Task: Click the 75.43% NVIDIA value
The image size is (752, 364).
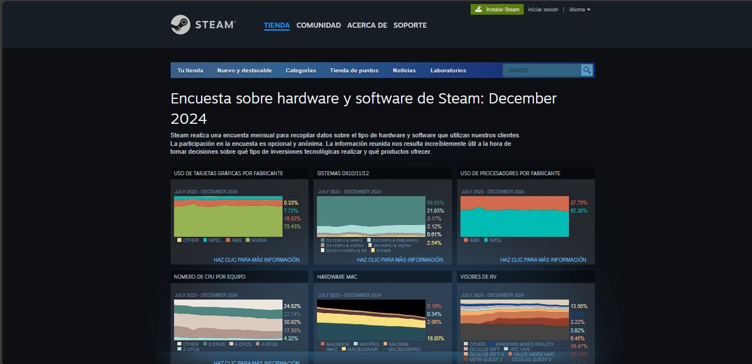Action: click(x=292, y=227)
